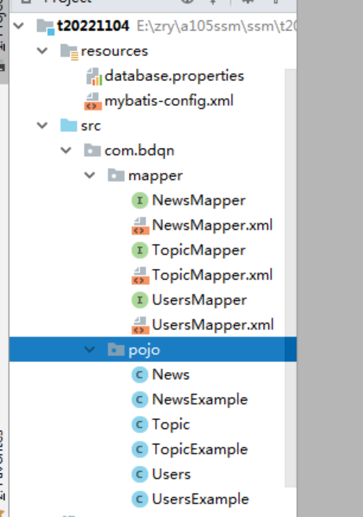Select TopicMapper interface name
The image size is (363, 517).
click(x=199, y=251)
